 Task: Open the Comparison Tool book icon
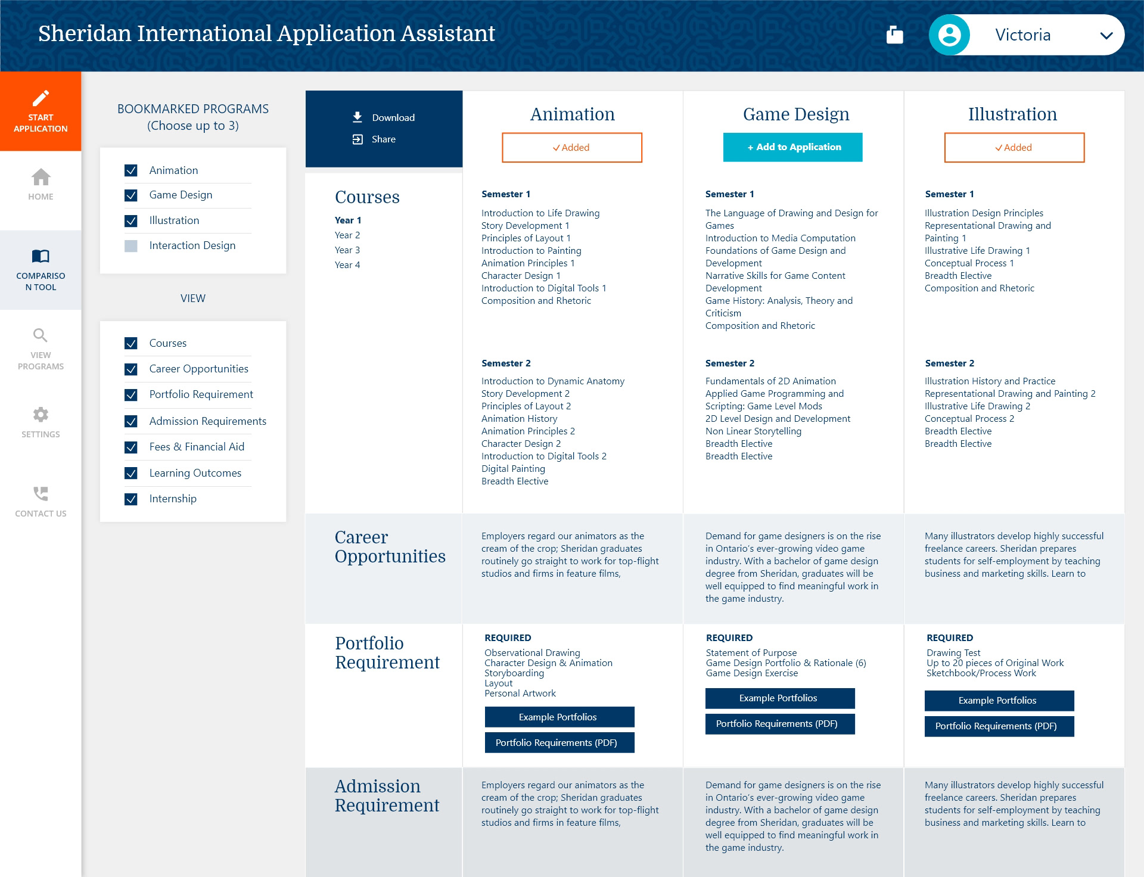[41, 256]
